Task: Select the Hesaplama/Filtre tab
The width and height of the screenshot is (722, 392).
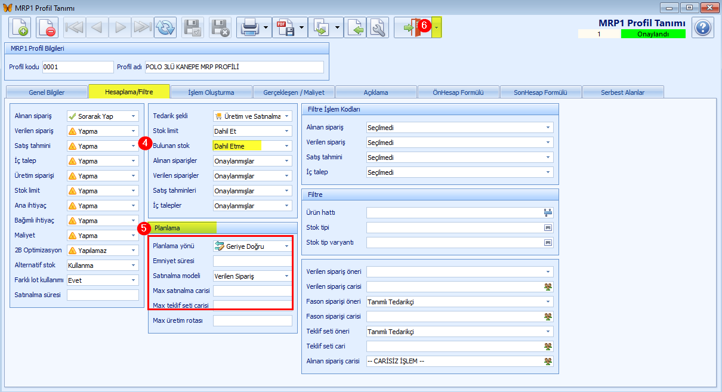Action: 129,92
